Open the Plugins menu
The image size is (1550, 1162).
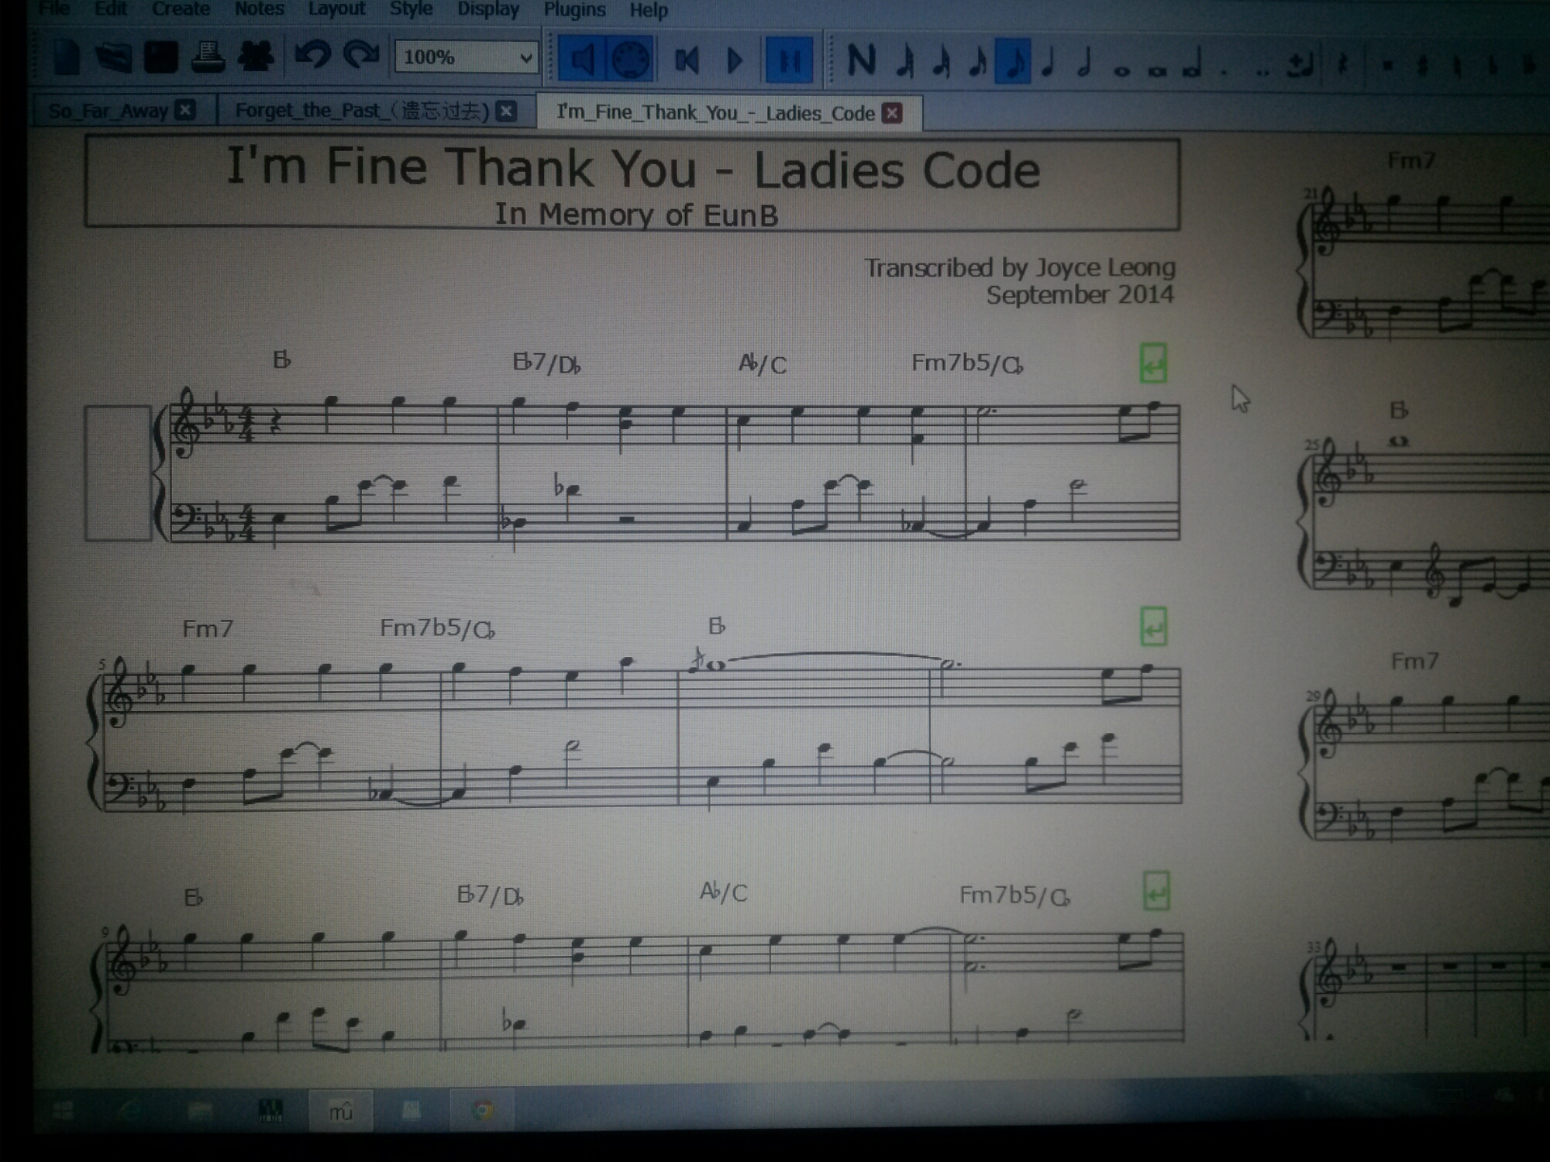[x=574, y=10]
